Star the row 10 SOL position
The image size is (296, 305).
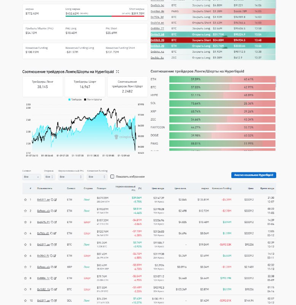pyautogui.click(x=25, y=301)
